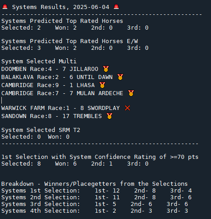Click the '1st- 11' value
This screenshot has width=211, height=219.
click(x=107, y=197)
